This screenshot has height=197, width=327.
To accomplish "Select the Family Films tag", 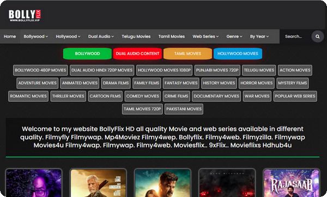I will [147, 83].
